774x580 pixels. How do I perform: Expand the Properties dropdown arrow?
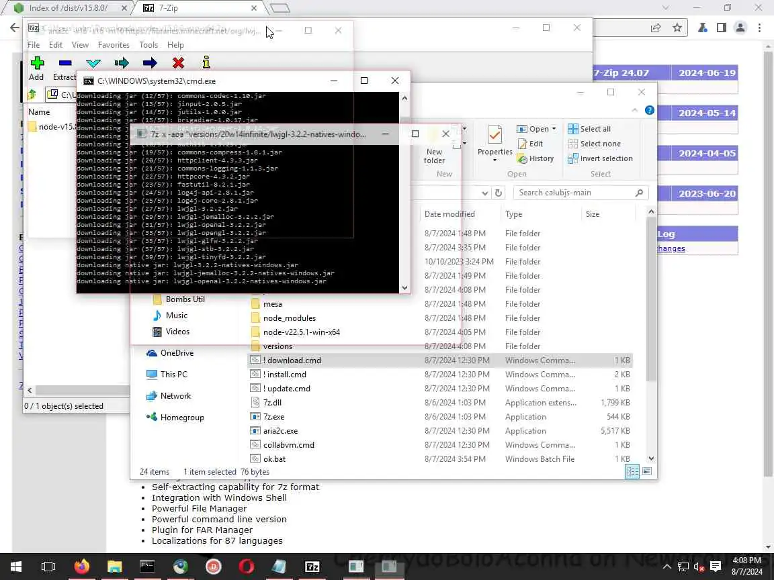(494, 160)
